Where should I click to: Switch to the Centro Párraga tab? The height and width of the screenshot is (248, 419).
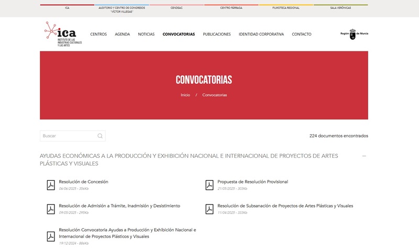231,8
